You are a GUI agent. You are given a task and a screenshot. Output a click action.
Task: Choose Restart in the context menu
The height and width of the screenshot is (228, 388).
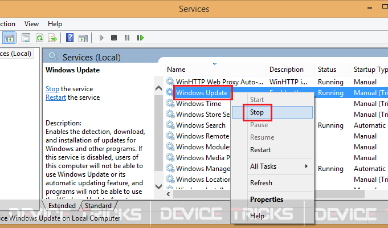pyautogui.click(x=272, y=150)
